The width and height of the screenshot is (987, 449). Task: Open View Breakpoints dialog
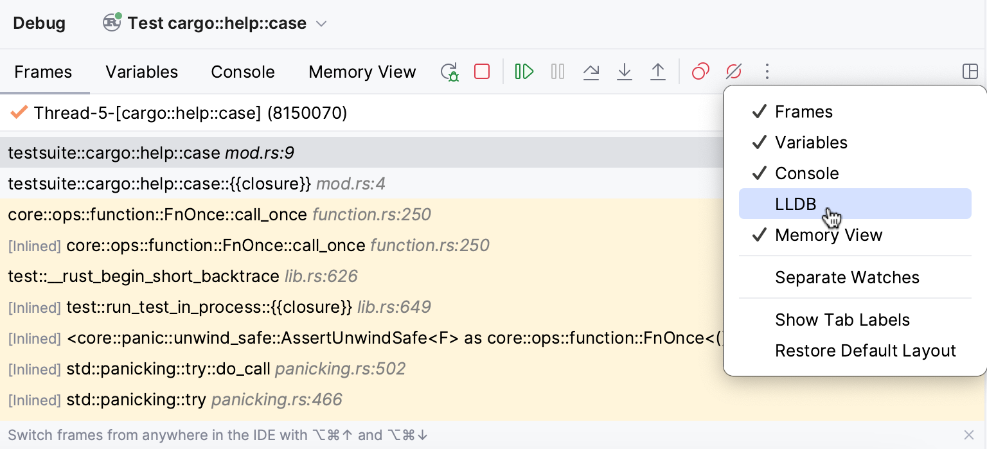(x=700, y=71)
